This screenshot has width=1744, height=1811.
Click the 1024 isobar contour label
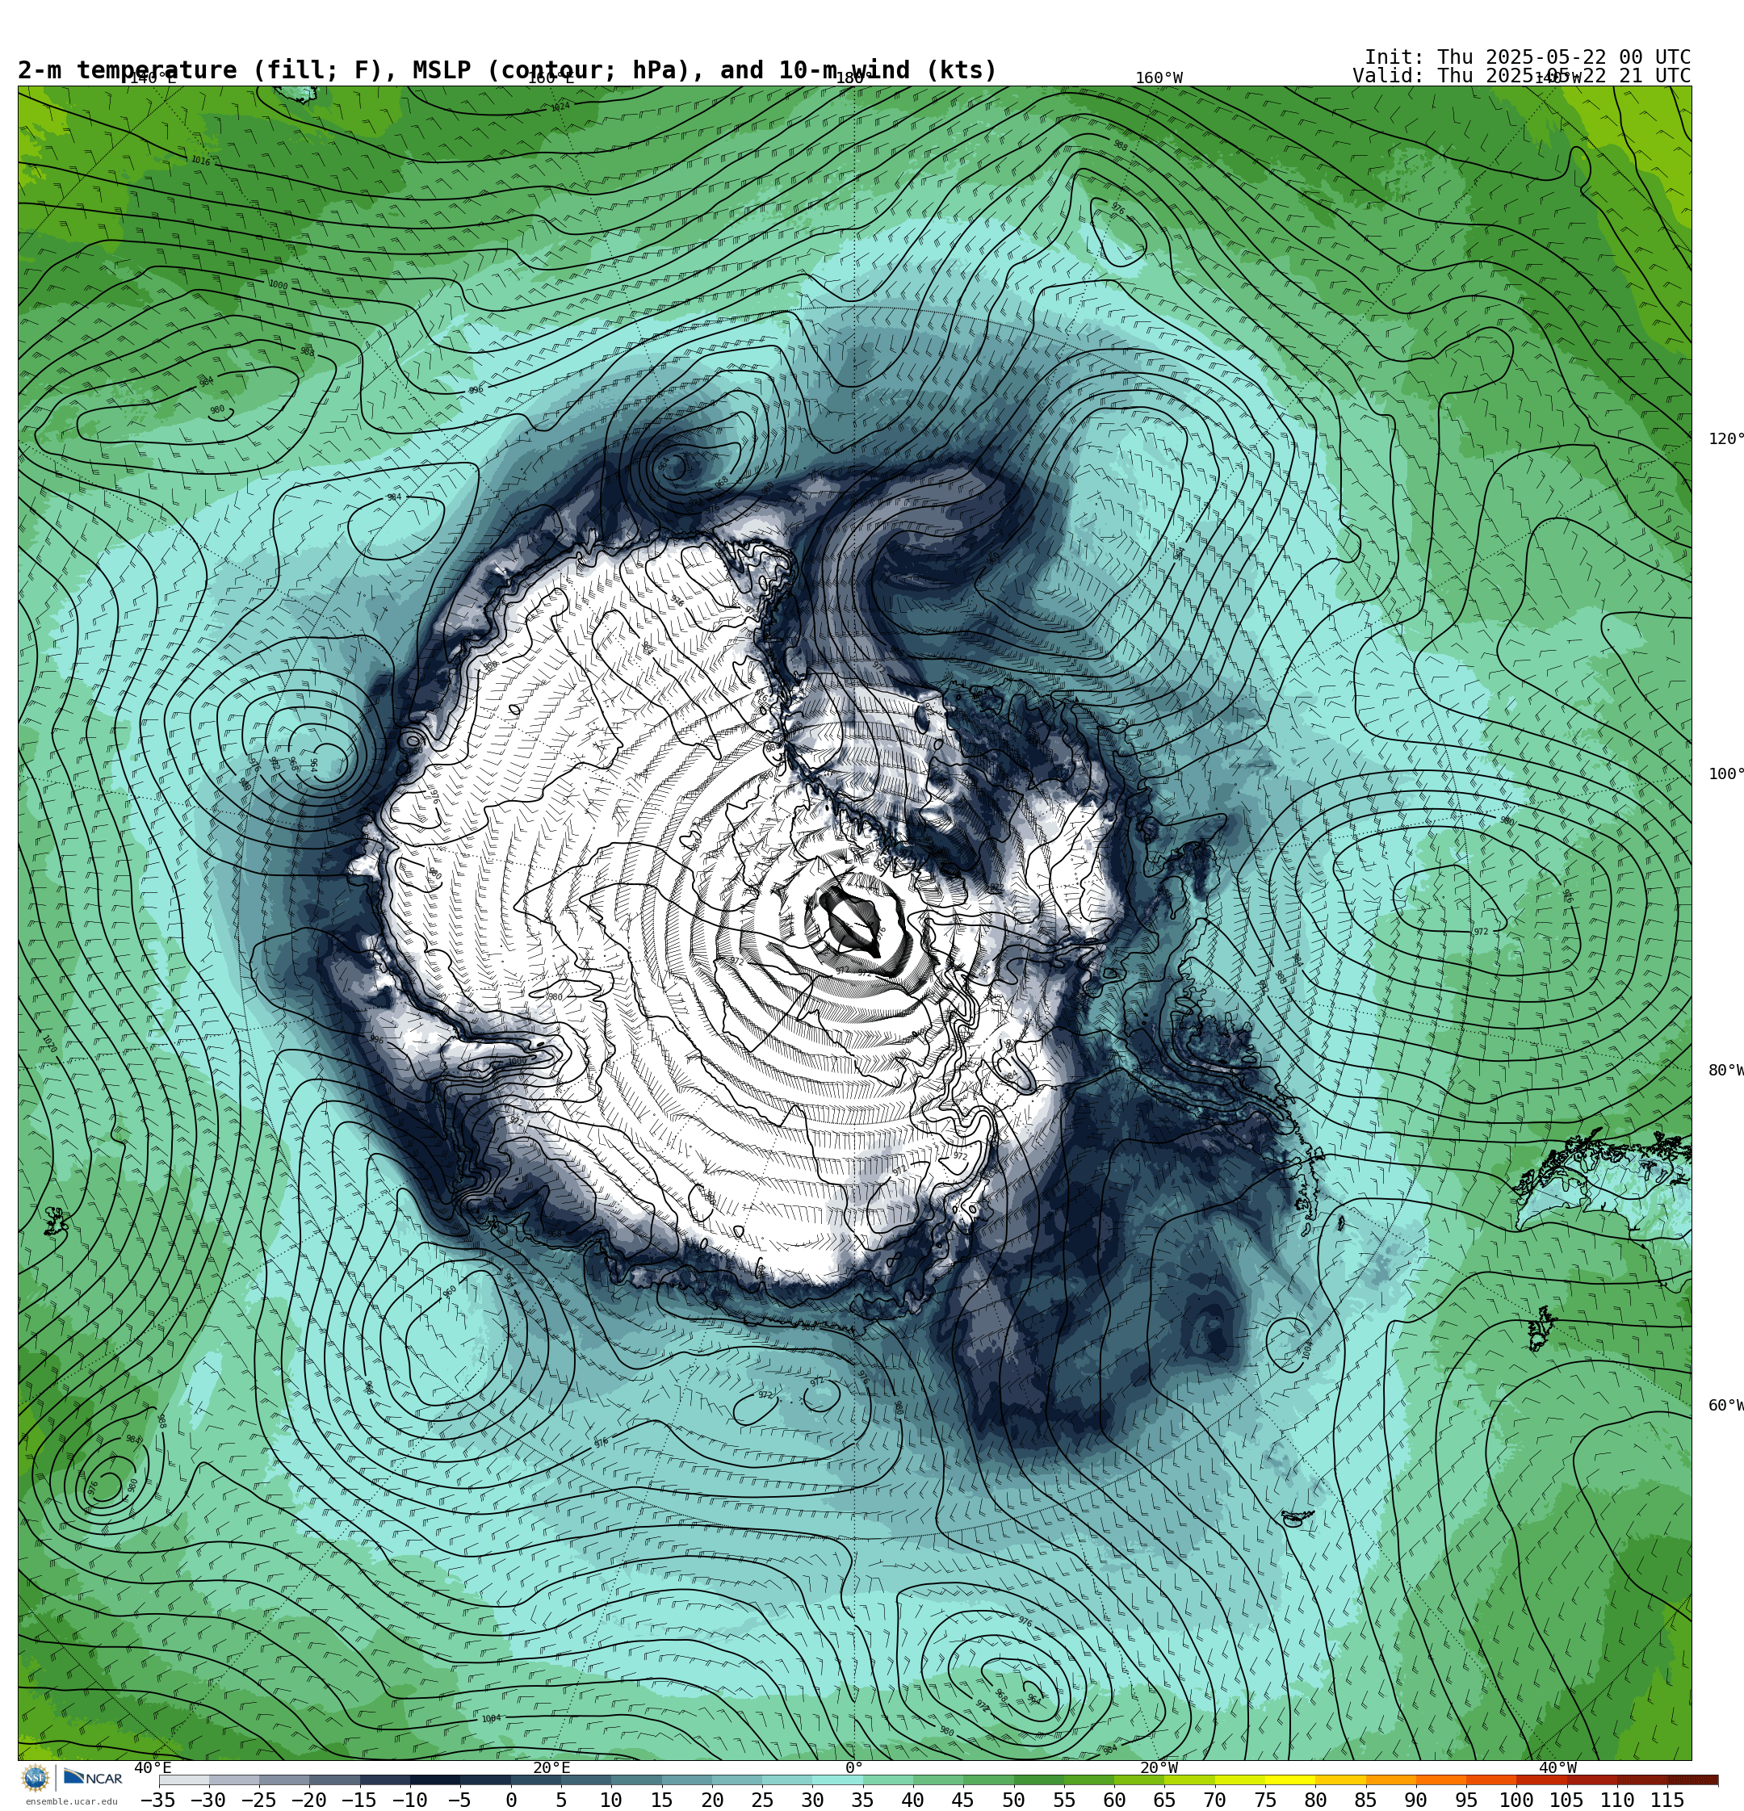click(x=560, y=107)
